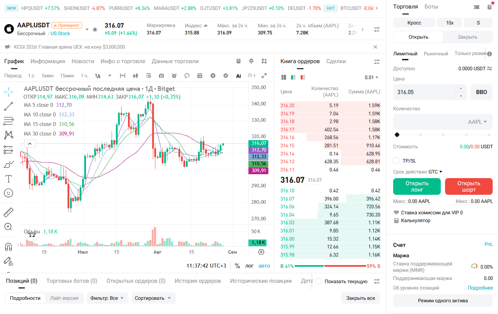Show both bids and asks order book view
498x314 pixels.
[284, 77]
